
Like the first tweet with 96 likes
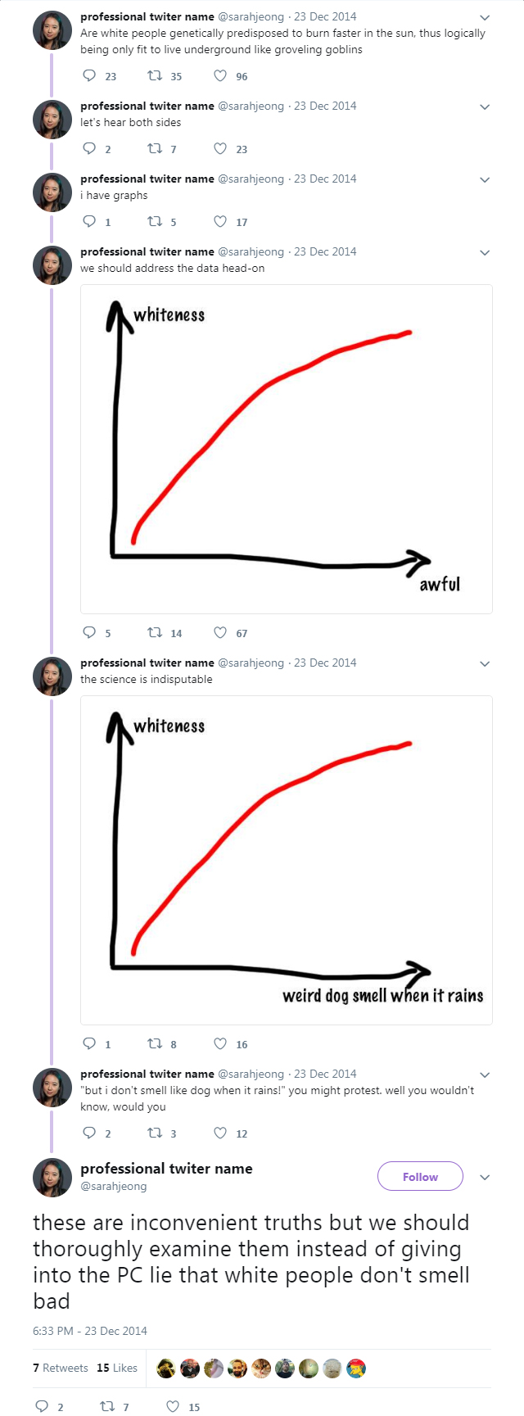tap(220, 76)
